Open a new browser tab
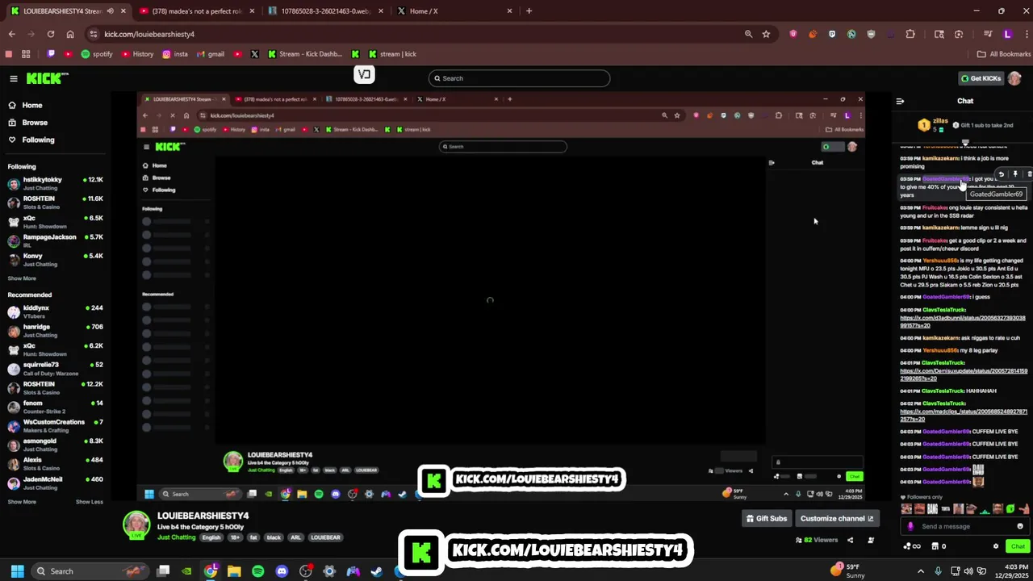 [529, 11]
